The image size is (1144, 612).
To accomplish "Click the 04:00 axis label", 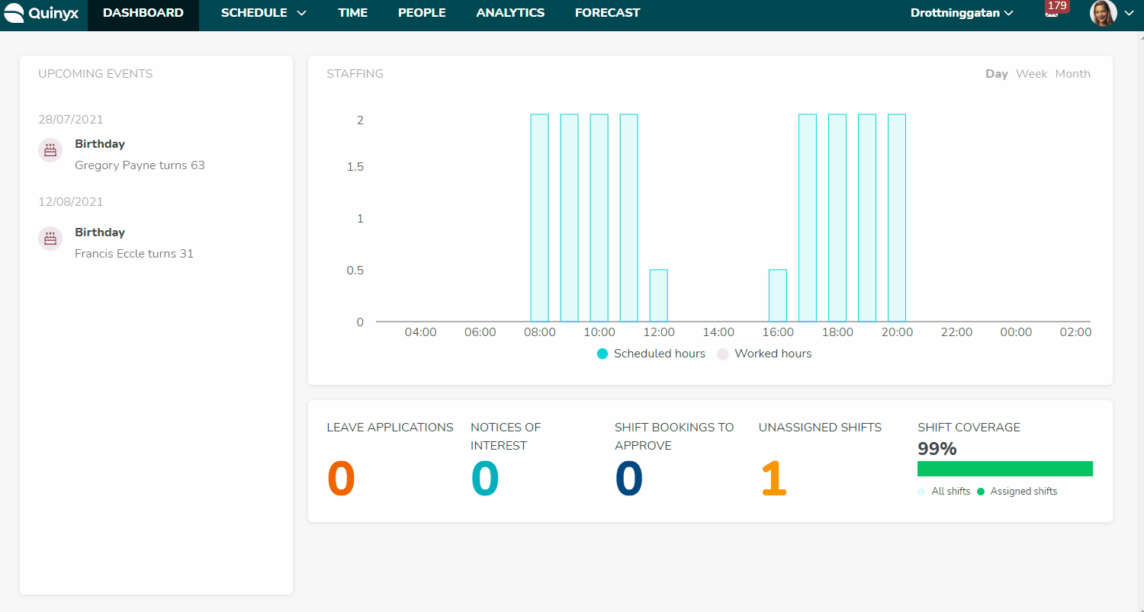I will click(x=420, y=332).
